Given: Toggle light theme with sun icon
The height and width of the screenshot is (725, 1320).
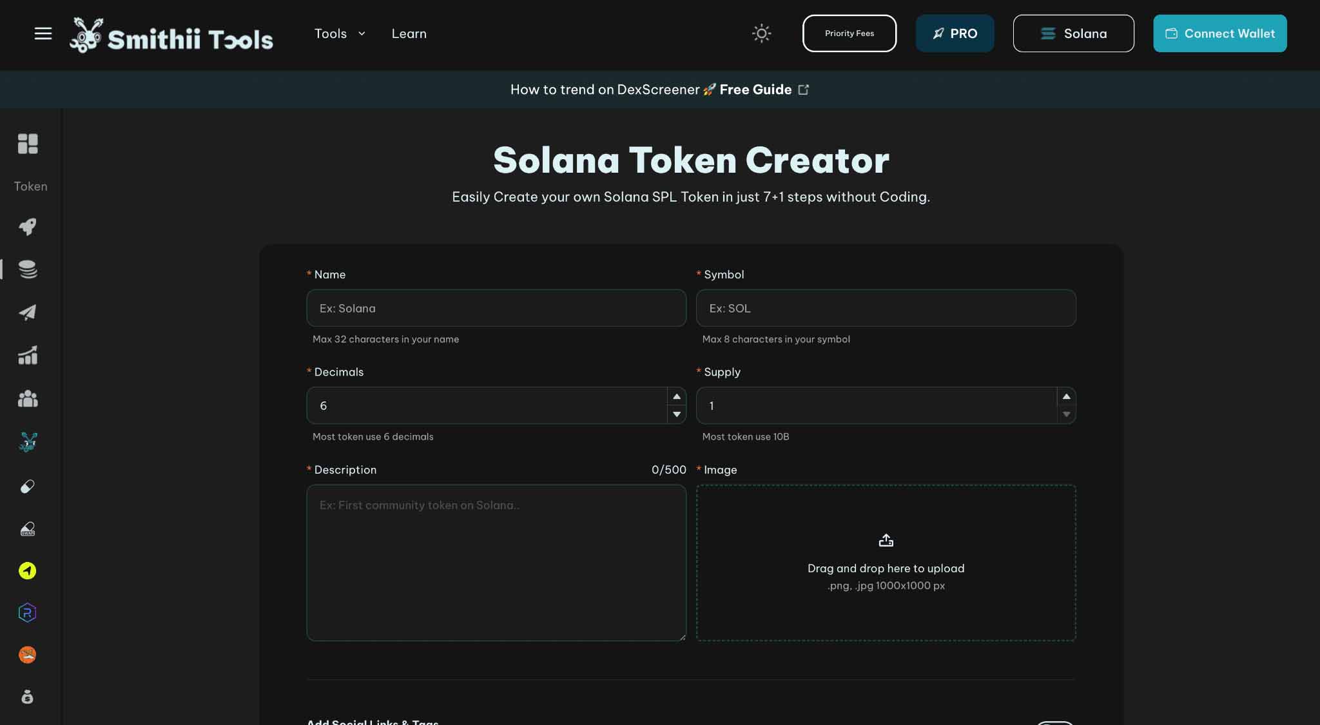Looking at the screenshot, I should (x=761, y=34).
